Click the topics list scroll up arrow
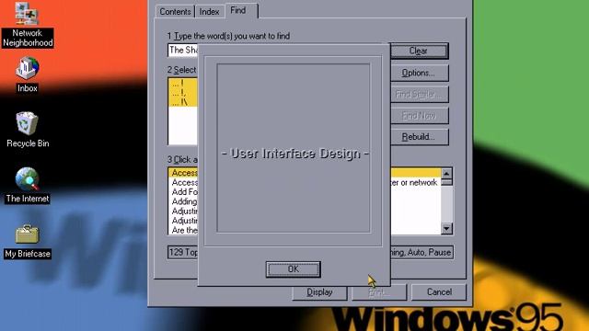The width and height of the screenshot is (589, 331). tap(446, 174)
